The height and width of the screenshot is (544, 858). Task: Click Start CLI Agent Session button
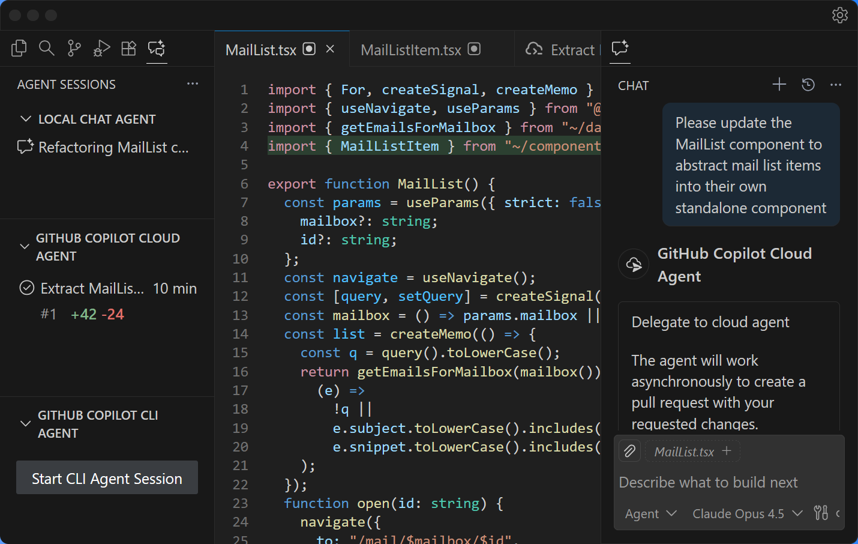107,478
